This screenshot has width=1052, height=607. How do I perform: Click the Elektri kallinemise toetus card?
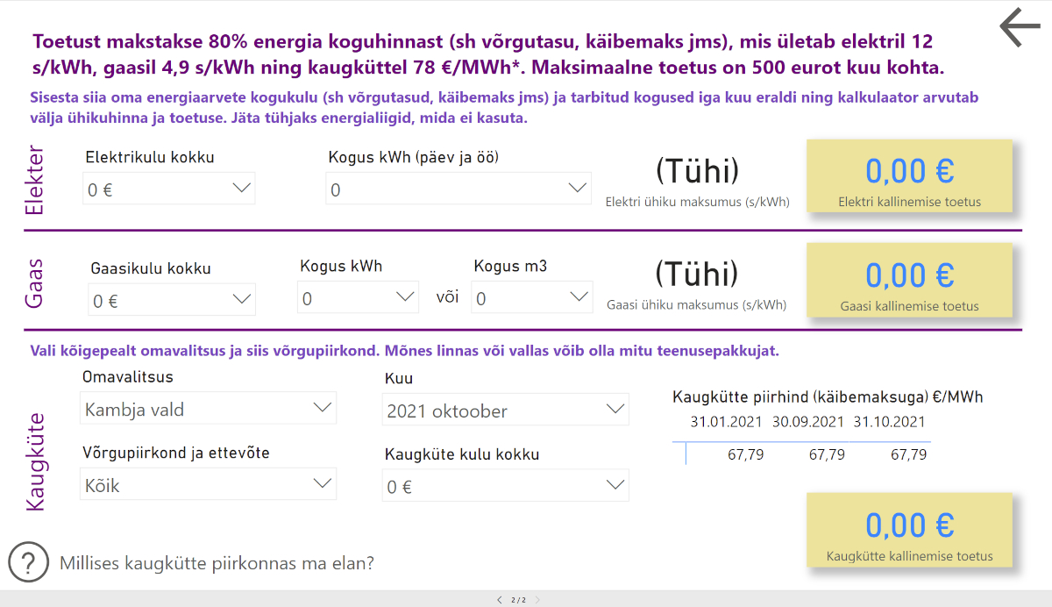click(909, 178)
